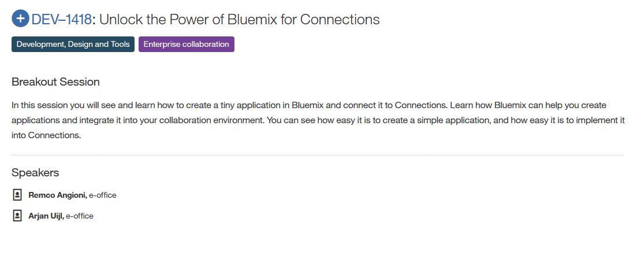Click e-office next to Arjan Uijl
This screenshot has height=255, width=641.
80,216
